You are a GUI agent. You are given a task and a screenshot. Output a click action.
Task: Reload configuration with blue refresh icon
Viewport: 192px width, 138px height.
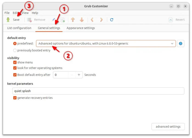(112, 20)
